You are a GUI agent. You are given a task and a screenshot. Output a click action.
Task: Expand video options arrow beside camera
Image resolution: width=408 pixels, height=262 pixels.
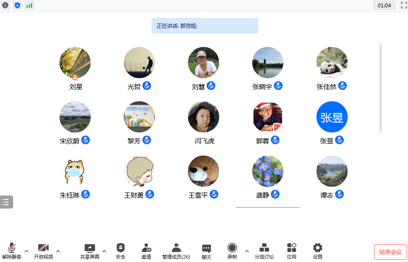(58, 251)
